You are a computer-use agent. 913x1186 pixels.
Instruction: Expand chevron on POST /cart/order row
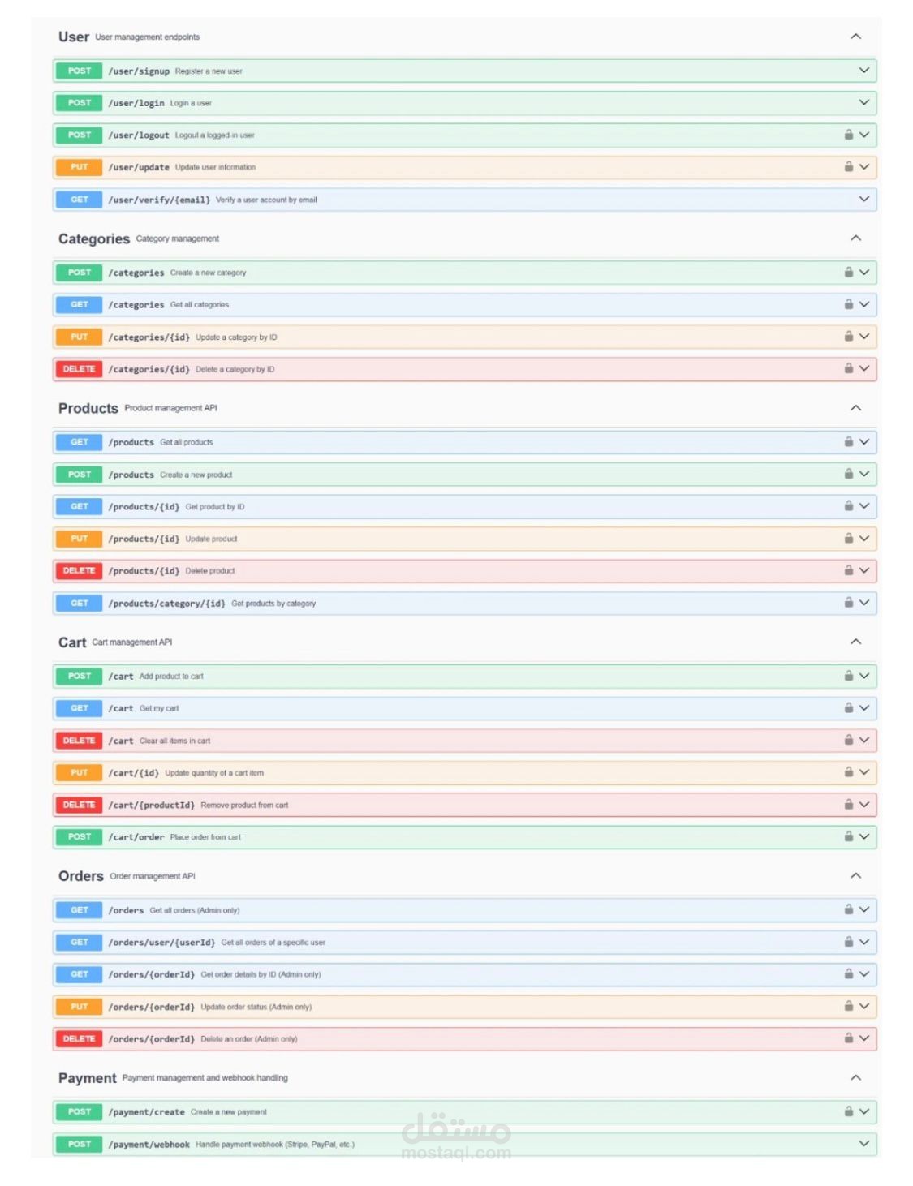point(864,836)
